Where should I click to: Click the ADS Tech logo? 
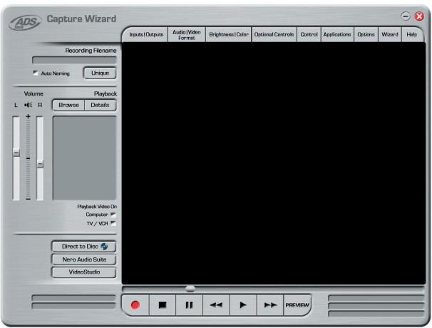tap(25, 23)
